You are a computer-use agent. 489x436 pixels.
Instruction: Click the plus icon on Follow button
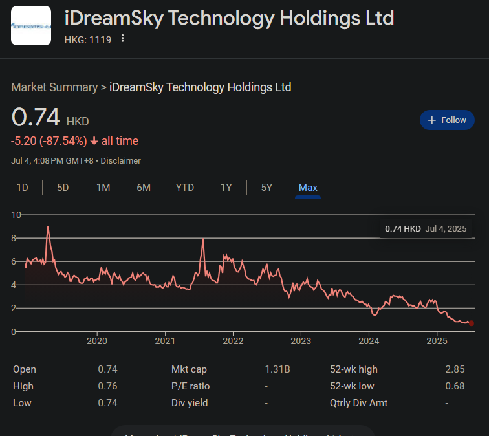tap(431, 120)
